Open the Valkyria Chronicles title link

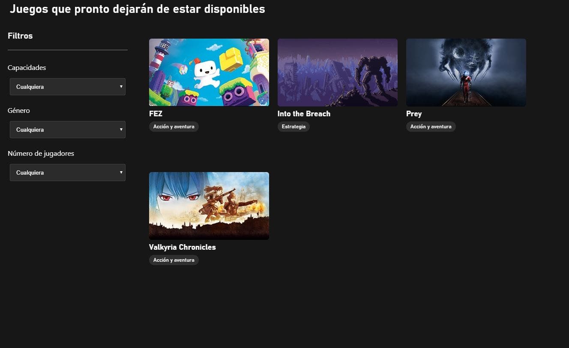coord(183,247)
